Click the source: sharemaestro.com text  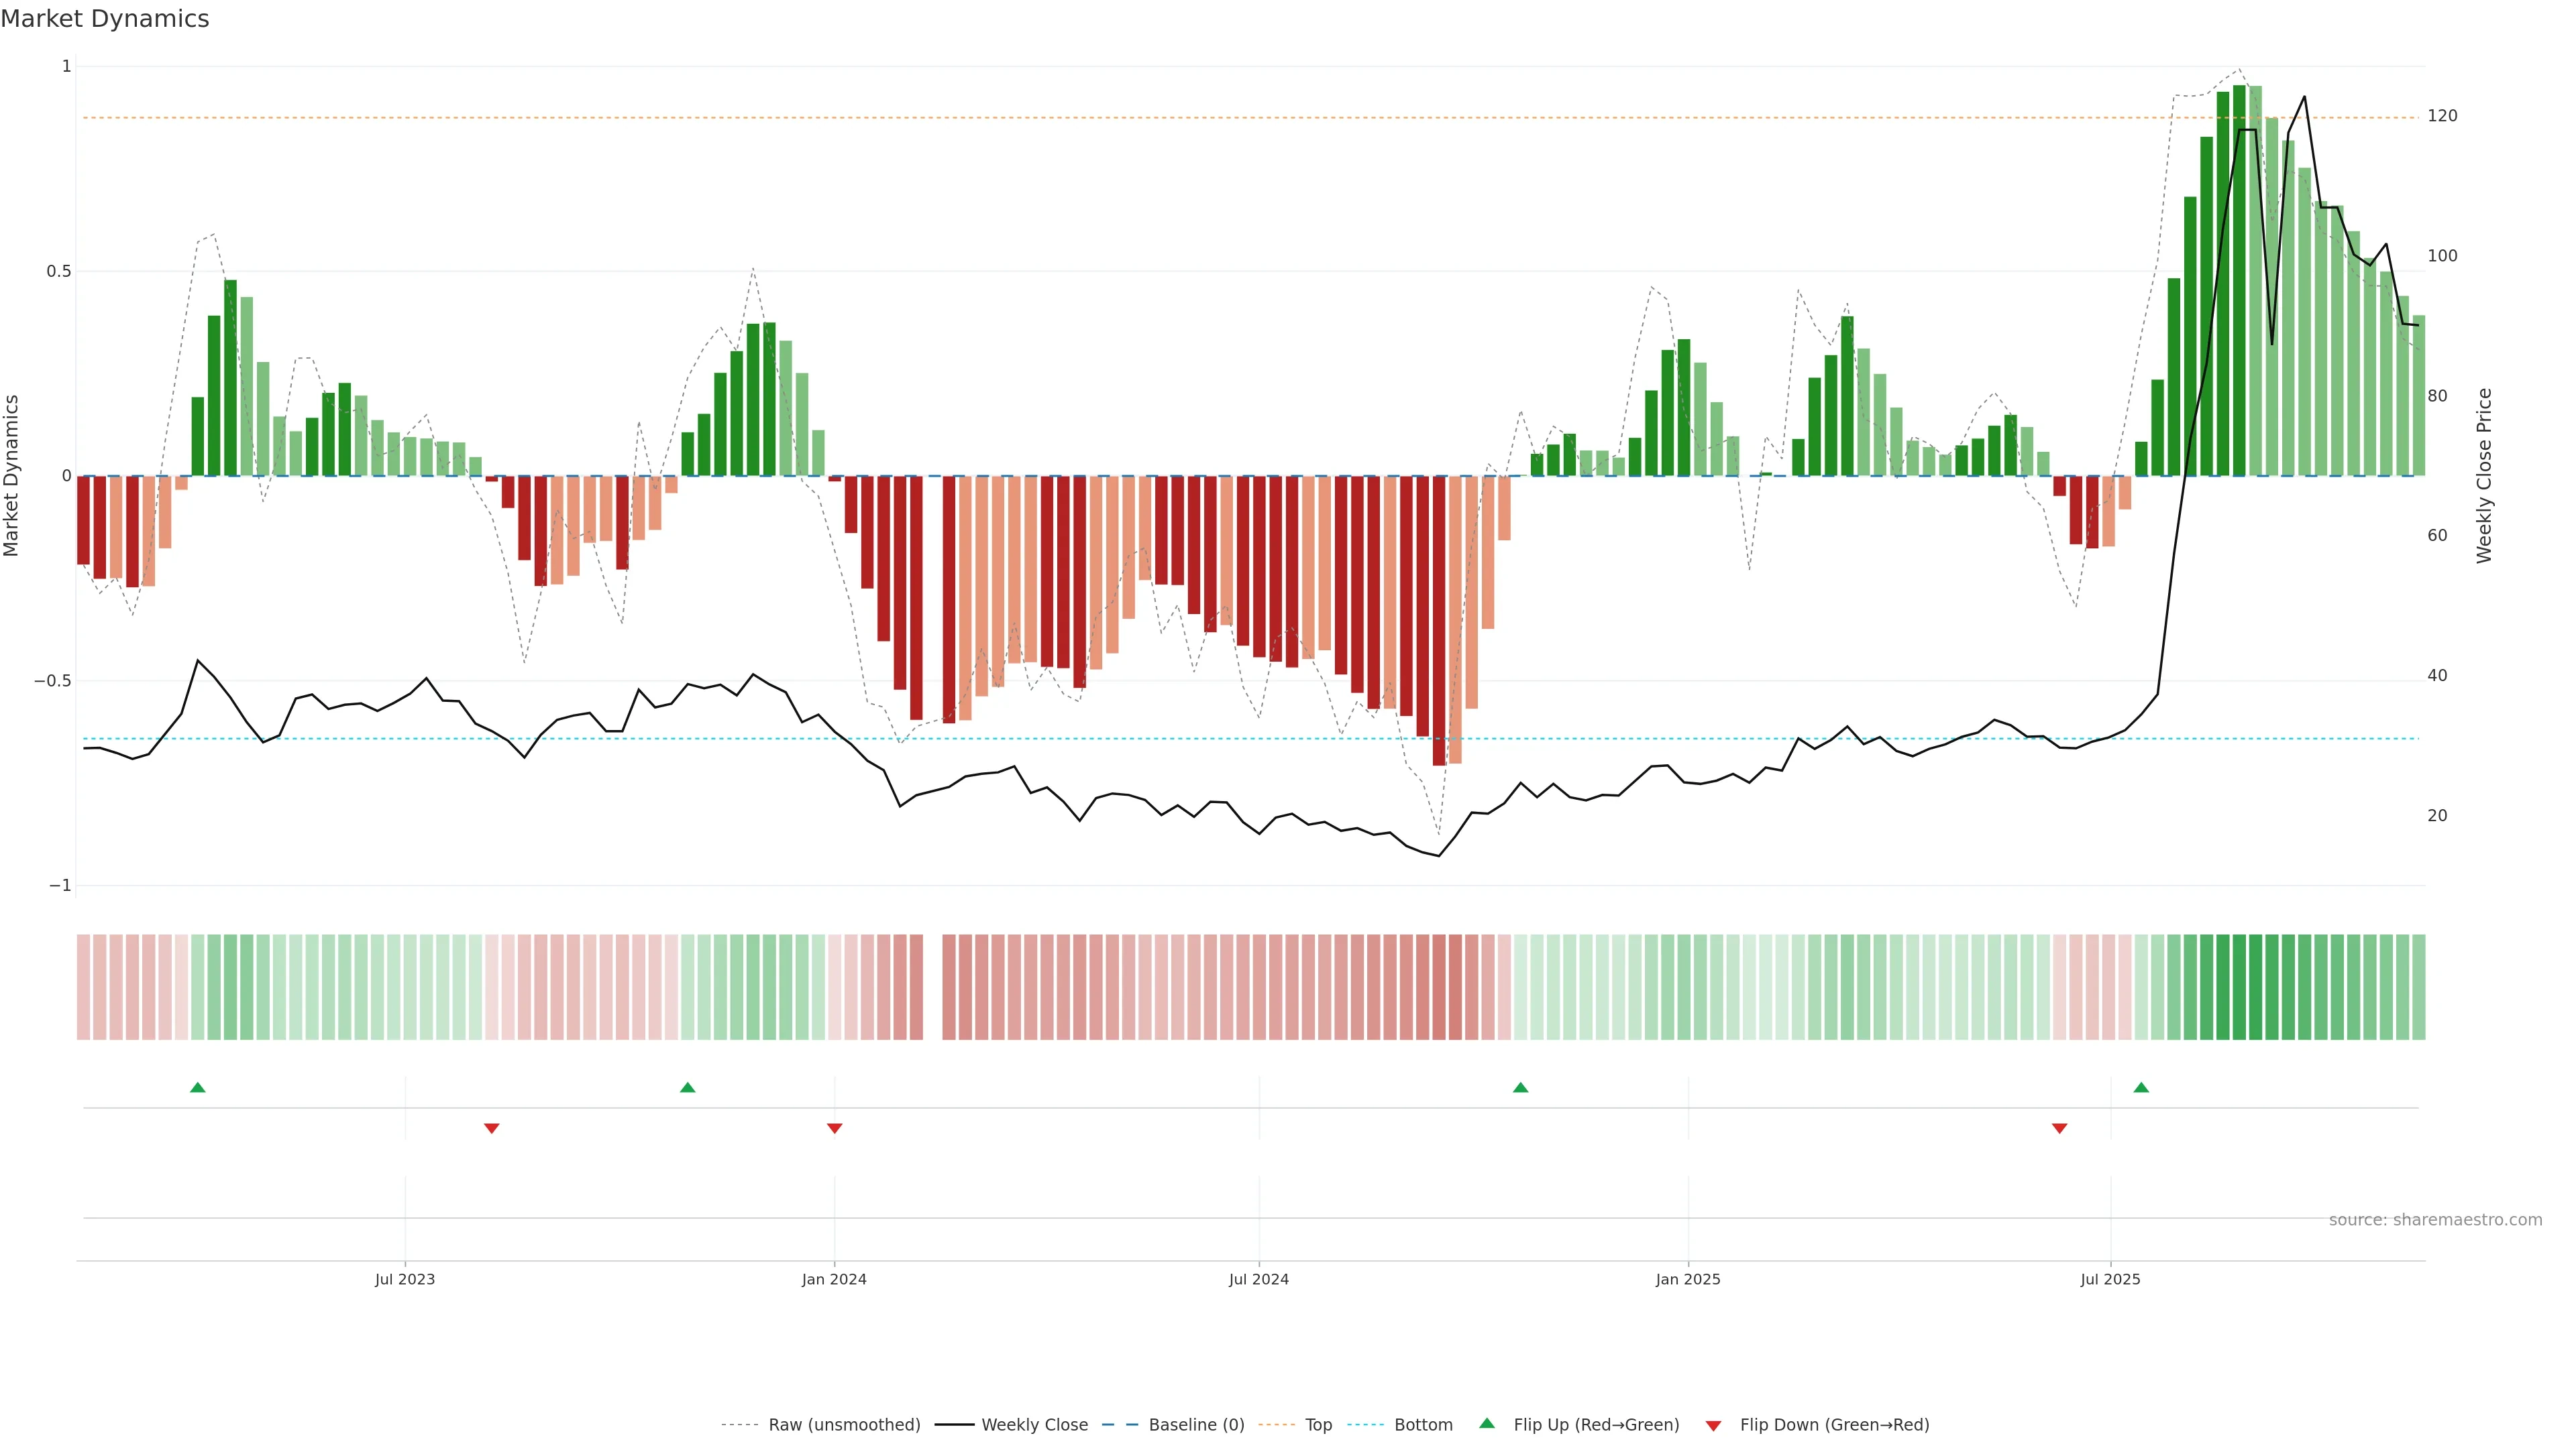click(x=2435, y=1220)
